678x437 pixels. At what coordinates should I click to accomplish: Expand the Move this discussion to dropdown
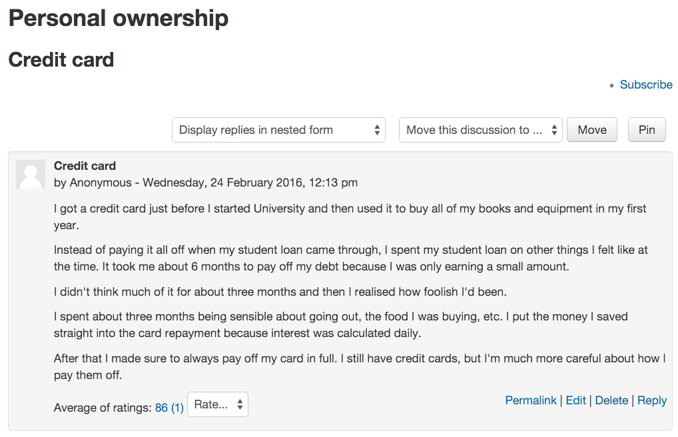(480, 130)
